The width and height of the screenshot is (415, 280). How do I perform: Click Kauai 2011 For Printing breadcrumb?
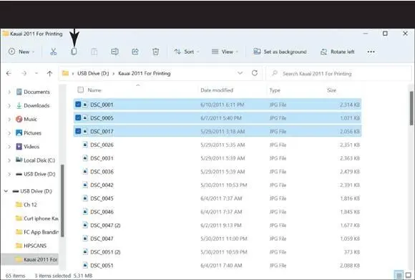click(145, 73)
